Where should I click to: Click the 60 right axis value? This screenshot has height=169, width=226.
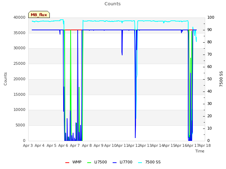(209, 67)
